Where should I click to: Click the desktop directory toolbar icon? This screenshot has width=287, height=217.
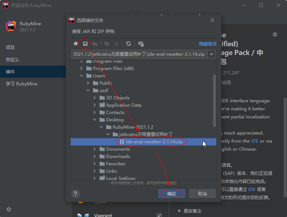click(85, 44)
